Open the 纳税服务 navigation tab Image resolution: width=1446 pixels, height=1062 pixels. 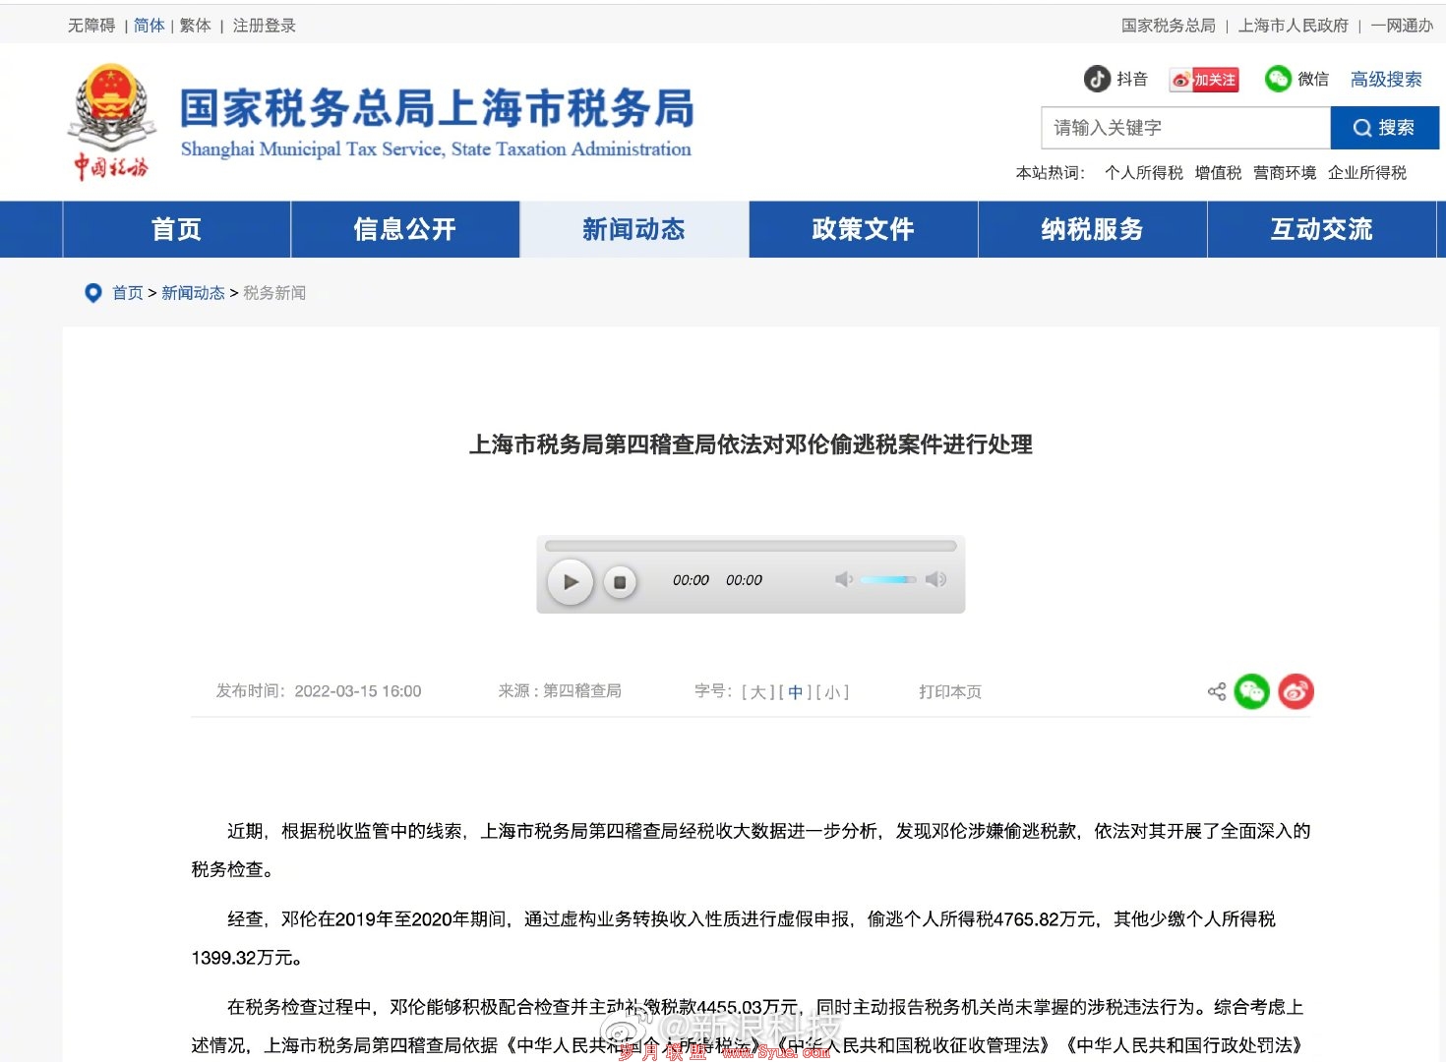coord(1092,229)
